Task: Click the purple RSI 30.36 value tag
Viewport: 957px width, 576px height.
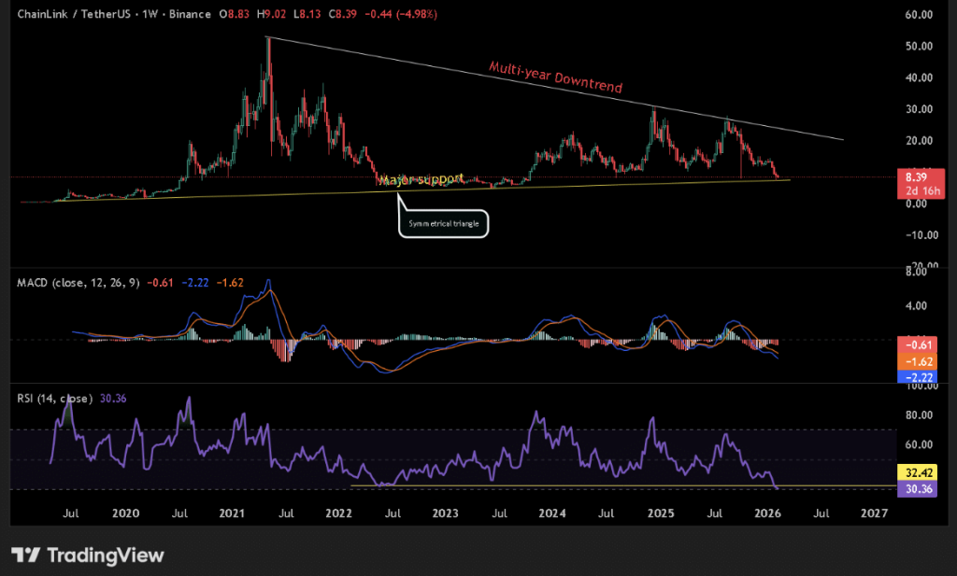Action: point(916,488)
